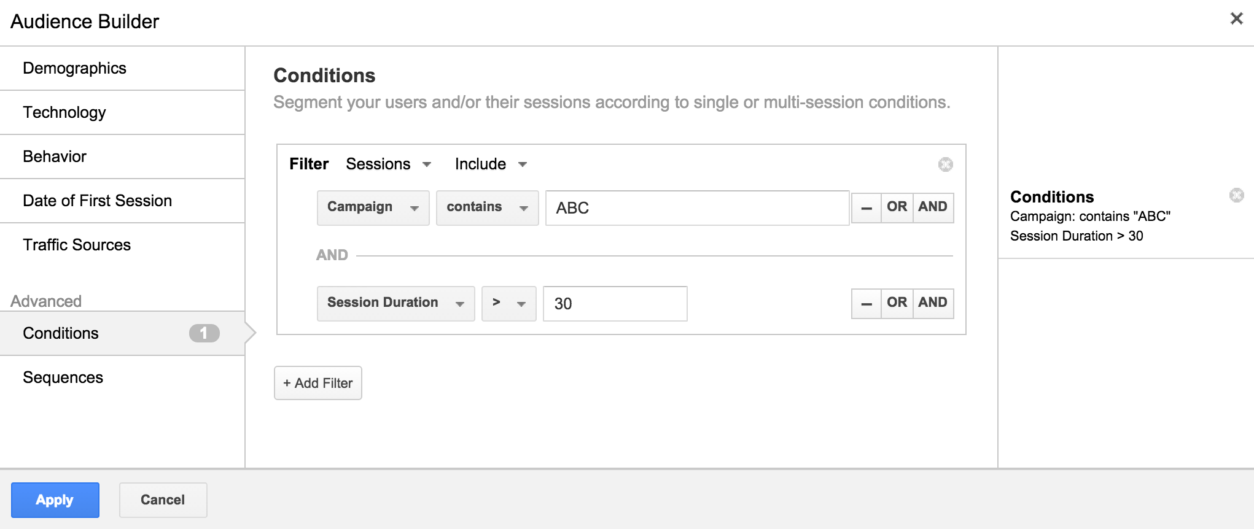Open the Include/Exclude dropdown
Screen dimensions: 1254x529
491,164
